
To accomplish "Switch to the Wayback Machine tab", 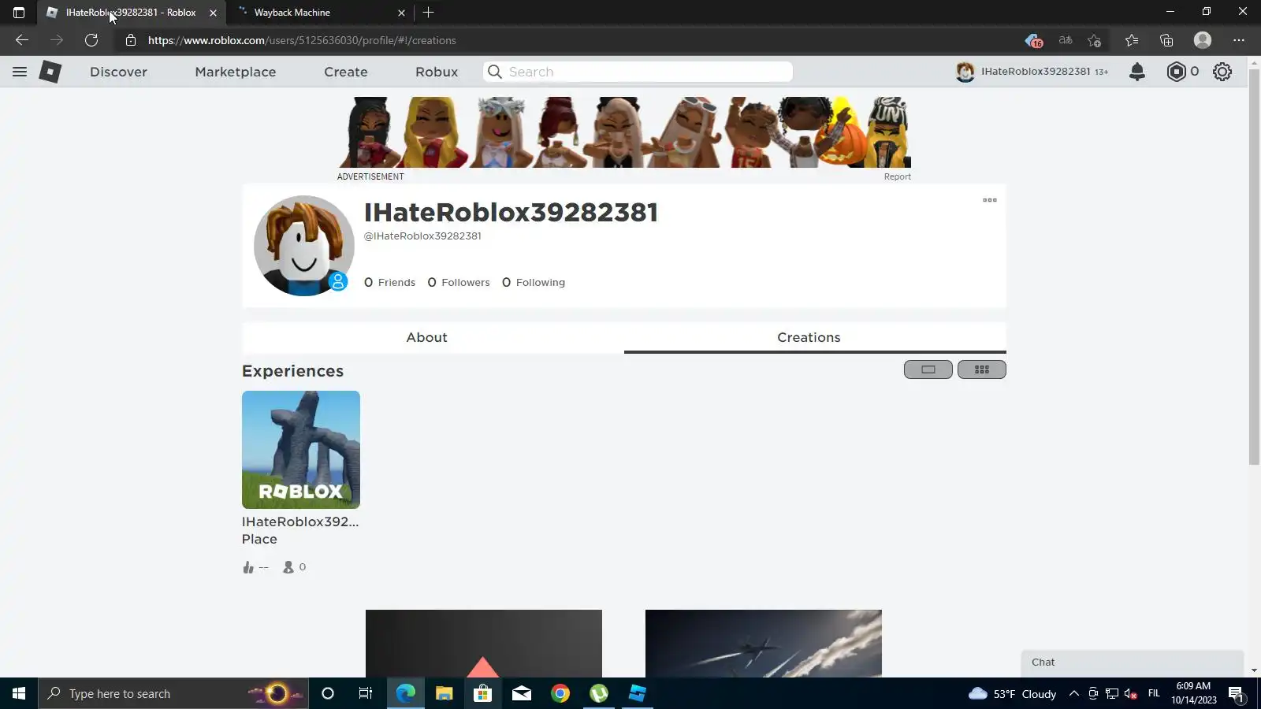I will [320, 13].
